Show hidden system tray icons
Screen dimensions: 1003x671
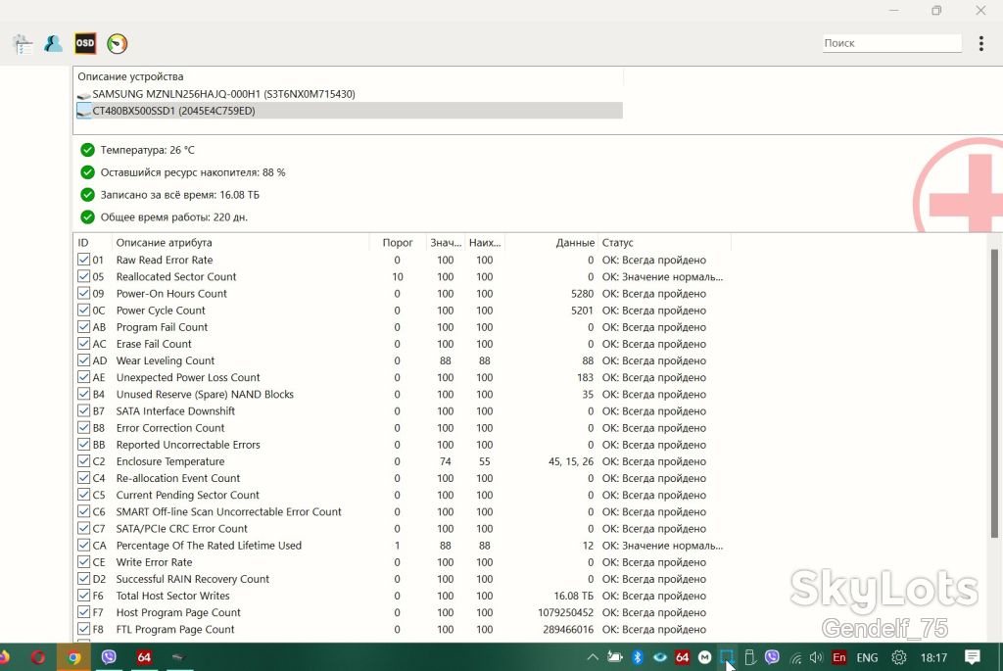pos(593,657)
